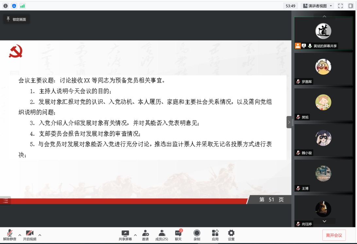357x244 pixels.
Task: Toggle lock screen pin (锁定画面)
Action: pos(16,19)
